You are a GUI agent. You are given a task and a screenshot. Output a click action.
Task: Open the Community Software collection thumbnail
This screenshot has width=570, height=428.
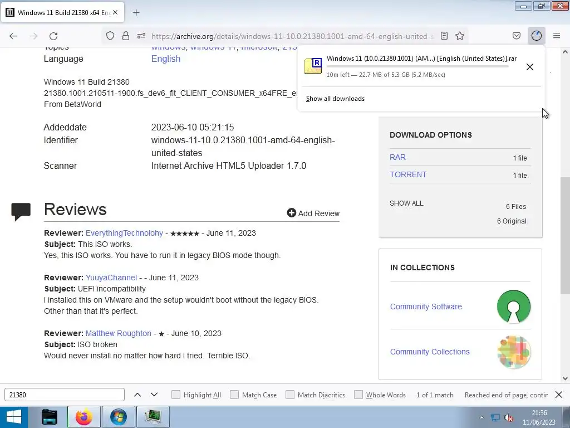click(514, 307)
